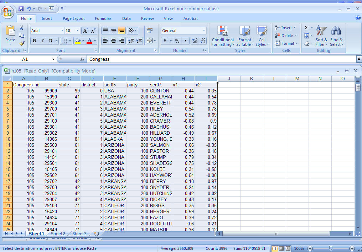This screenshot has height=252, width=362.
Task: Click the Increase Decimal icon
Action: 195,41
